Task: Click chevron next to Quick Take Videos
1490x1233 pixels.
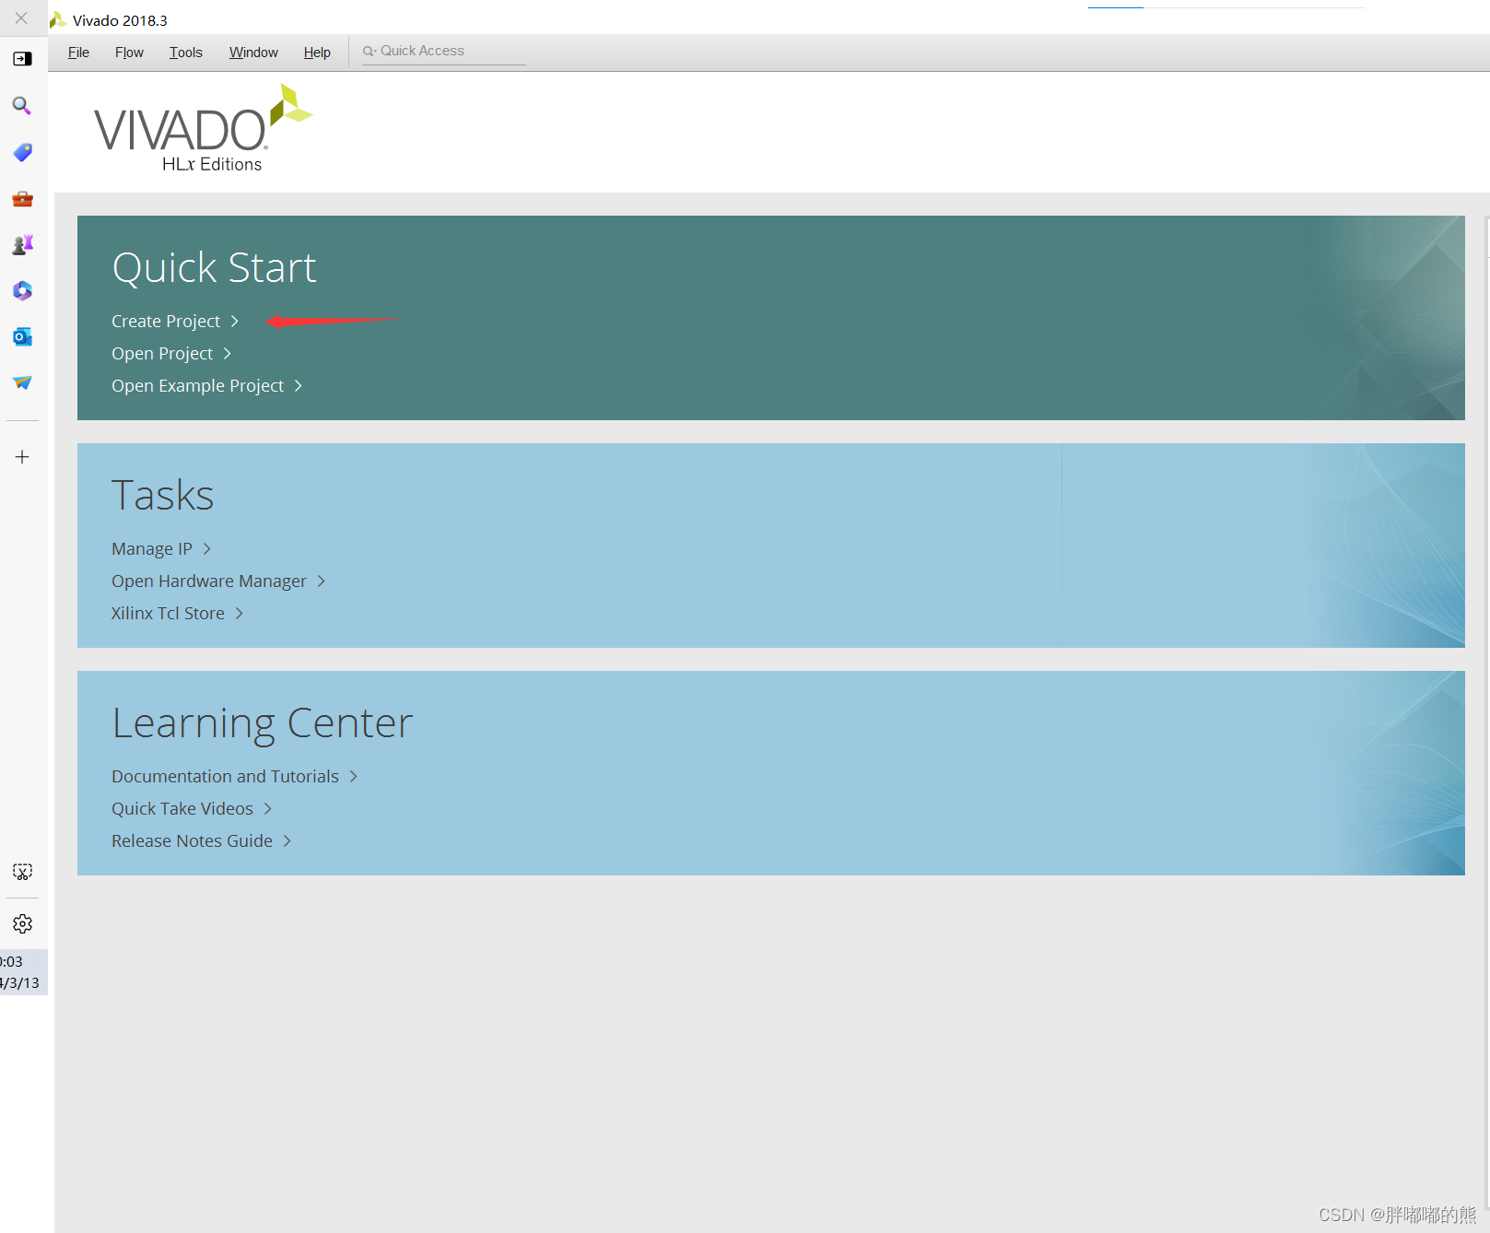Action: tap(268, 809)
